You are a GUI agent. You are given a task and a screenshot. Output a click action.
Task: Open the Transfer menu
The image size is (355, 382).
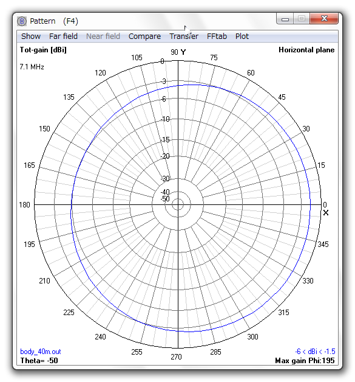184,36
